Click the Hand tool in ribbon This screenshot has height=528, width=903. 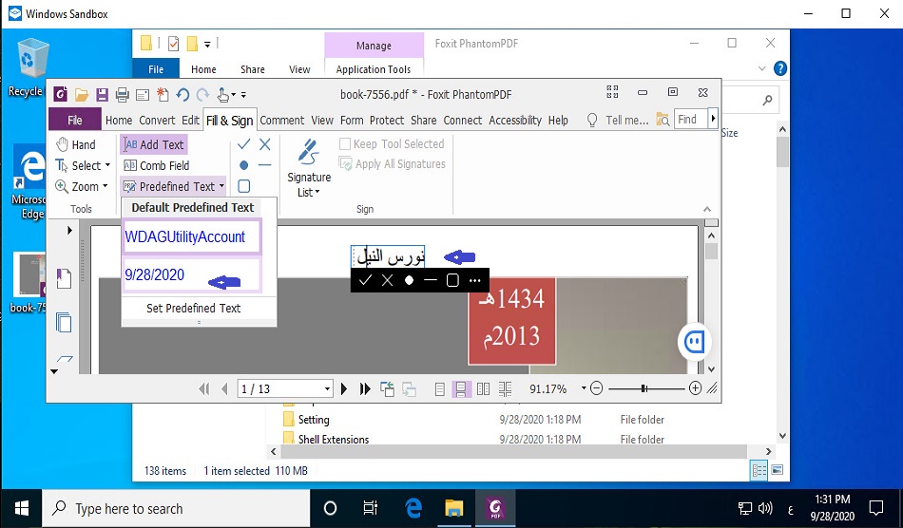point(75,144)
